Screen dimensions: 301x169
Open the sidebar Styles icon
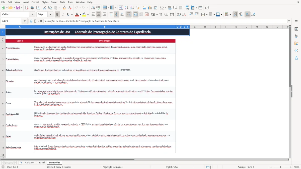(296, 36)
